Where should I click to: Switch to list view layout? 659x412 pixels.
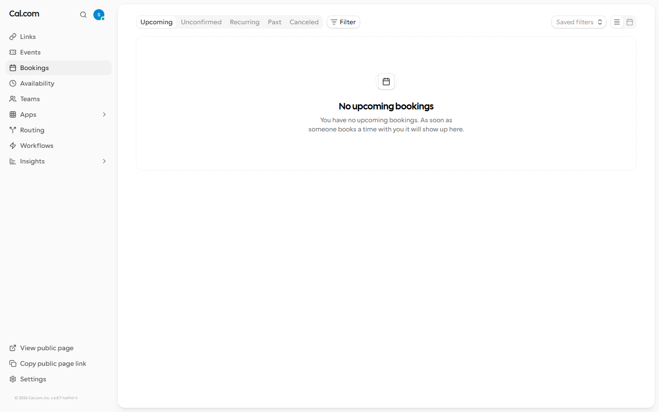[x=617, y=22]
